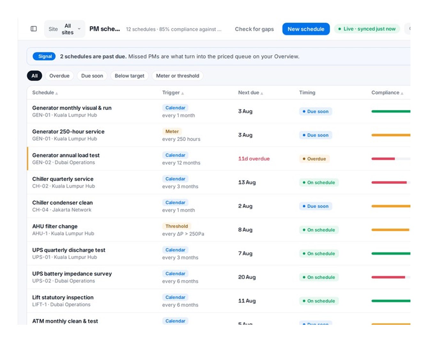Click compliance bar for UPS battery impedance survey
Screen dimensions: 428x342
coord(391,277)
